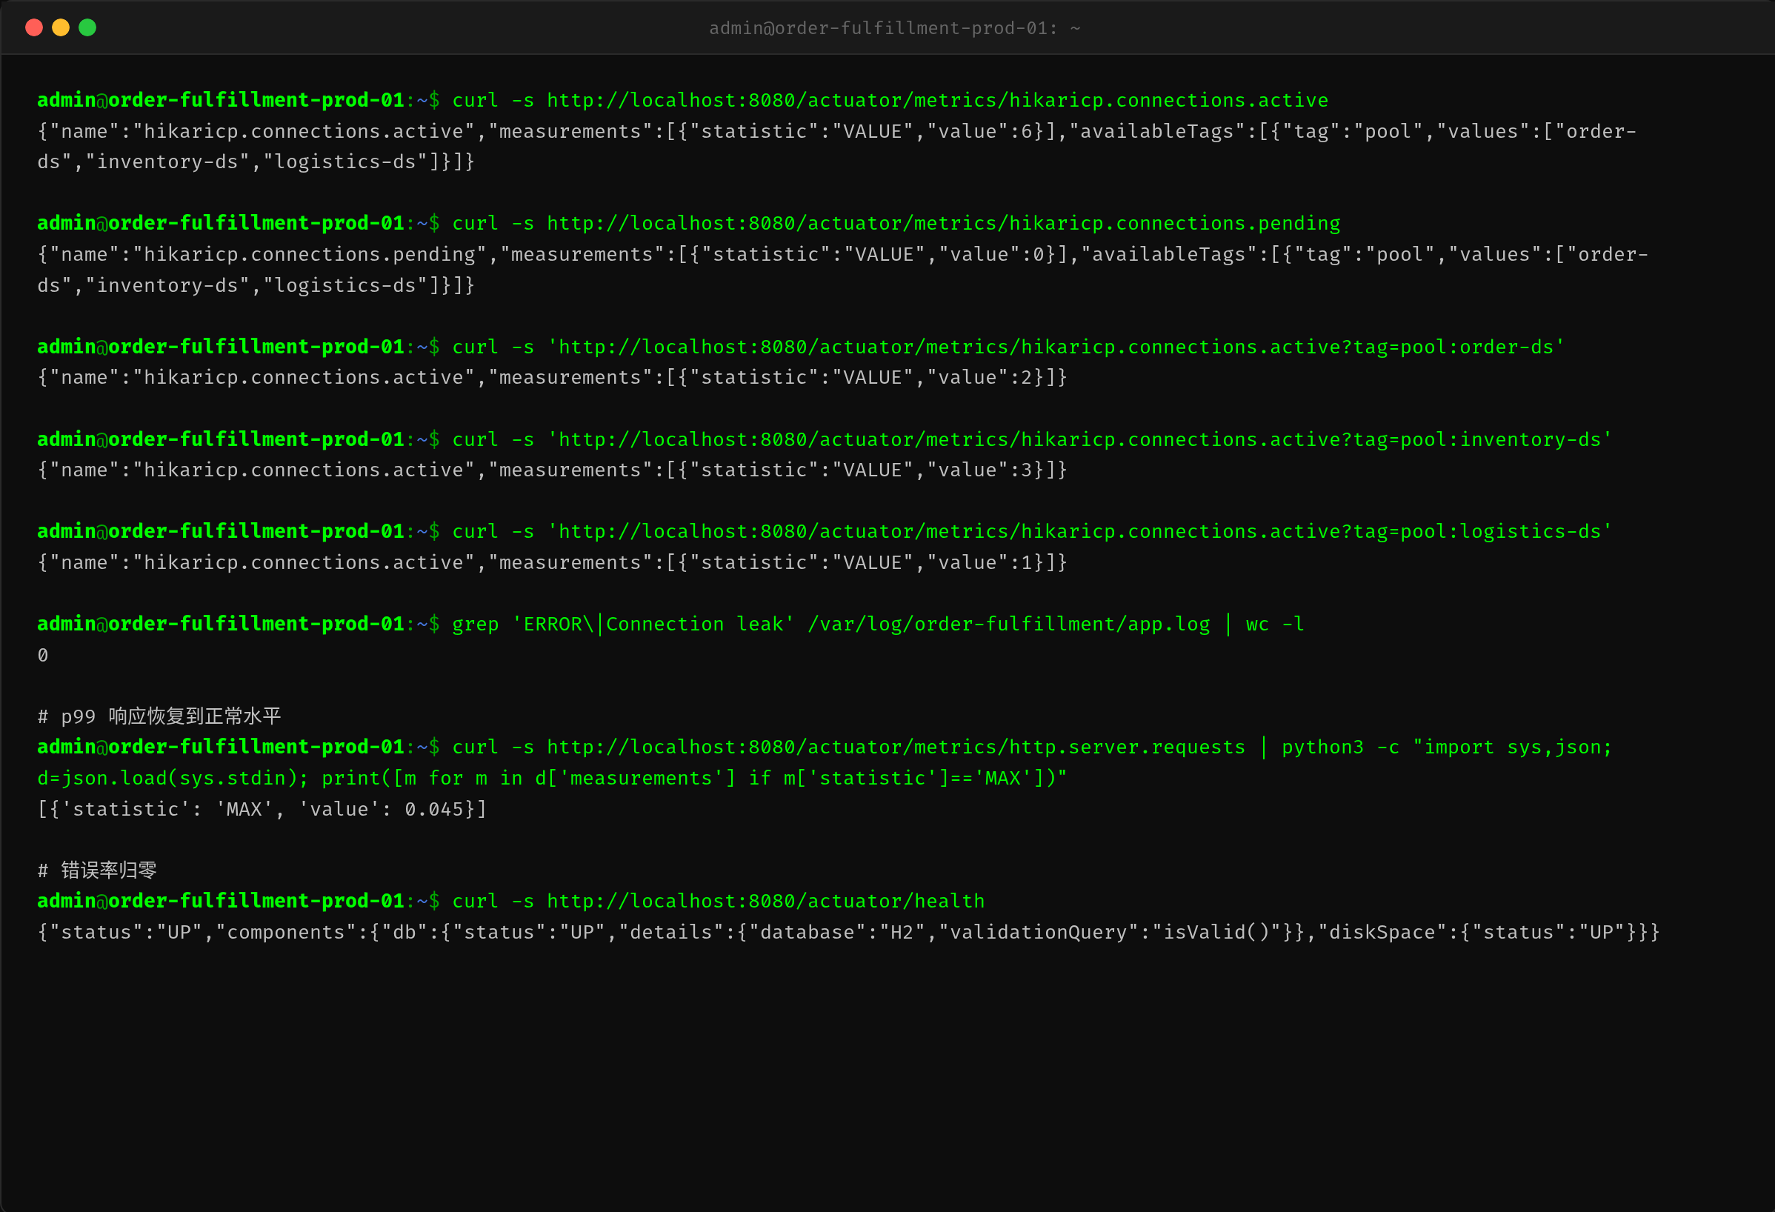Click the URL with tag=pool:order-ds
The image size is (1775, 1212).
1056,347
